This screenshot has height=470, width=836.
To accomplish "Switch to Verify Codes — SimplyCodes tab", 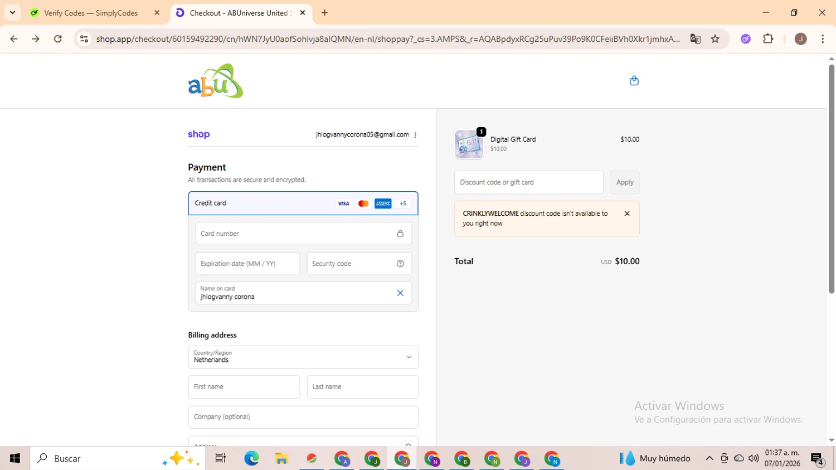I will pos(91,13).
